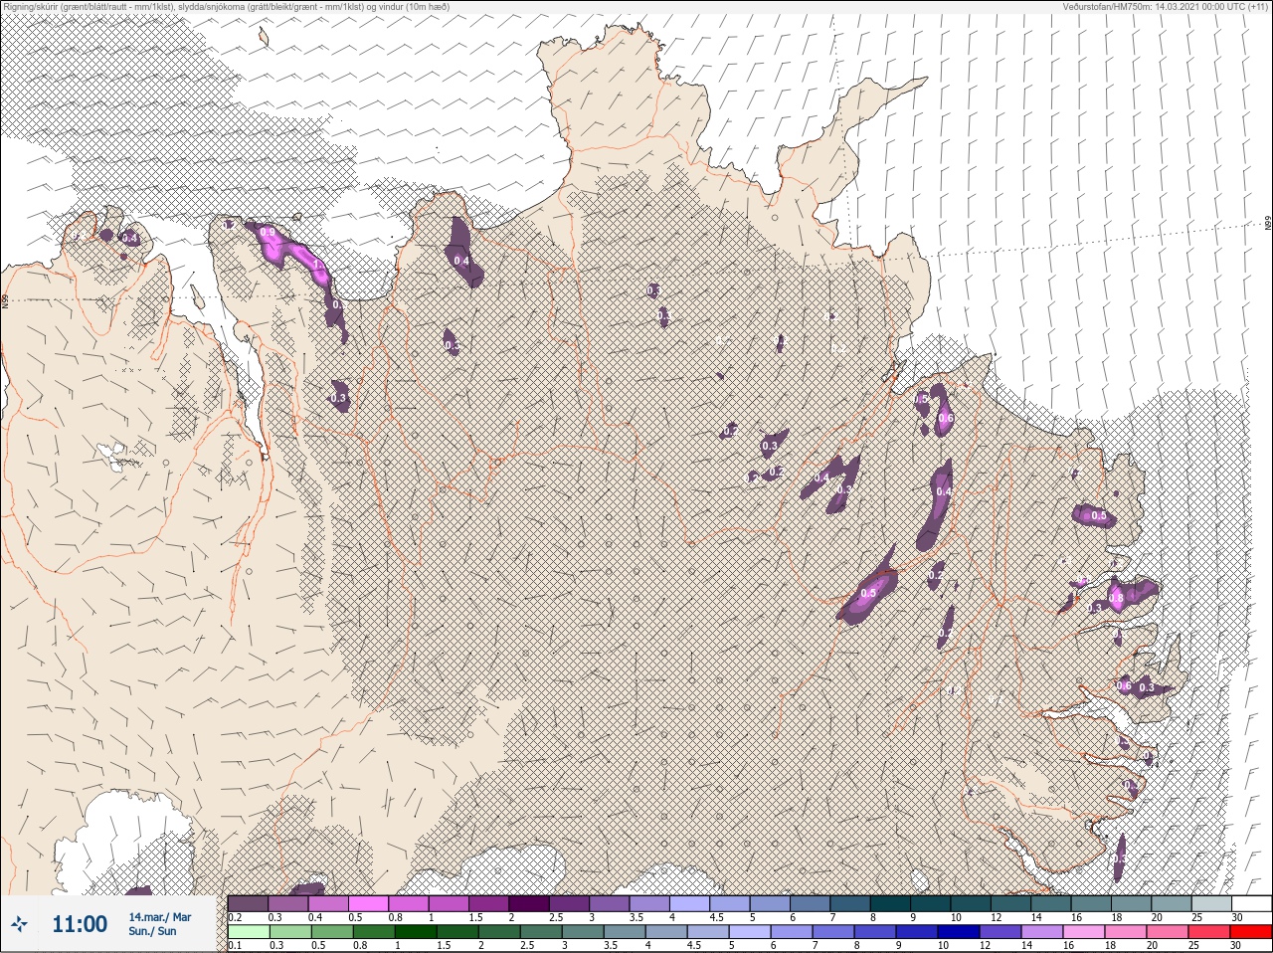Select the bright pink upper legend swatch at 0.5
The image size is (1273, 953).
coord(368,903)
